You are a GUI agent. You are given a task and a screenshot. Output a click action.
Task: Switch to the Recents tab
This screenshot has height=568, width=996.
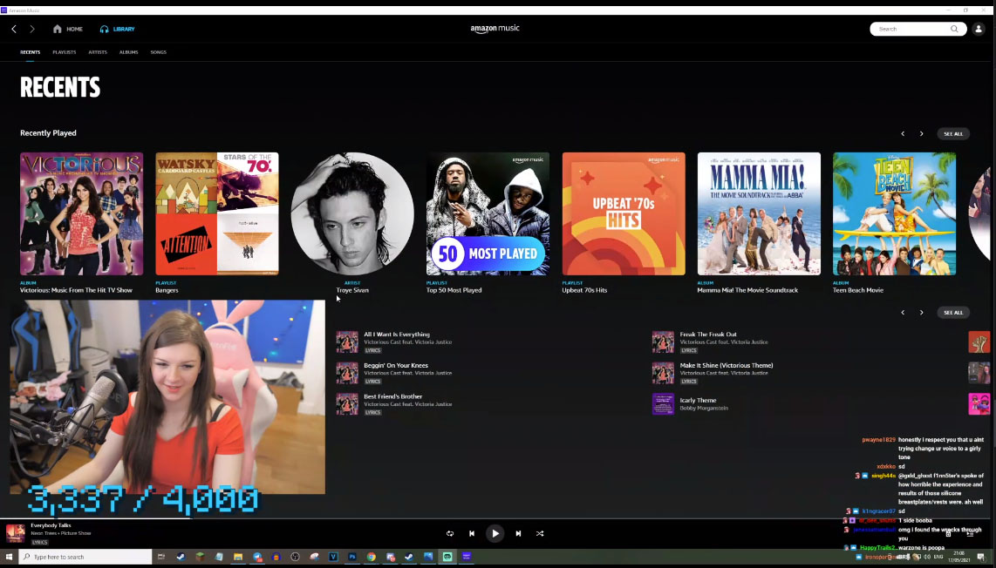(x=30, y=52)
